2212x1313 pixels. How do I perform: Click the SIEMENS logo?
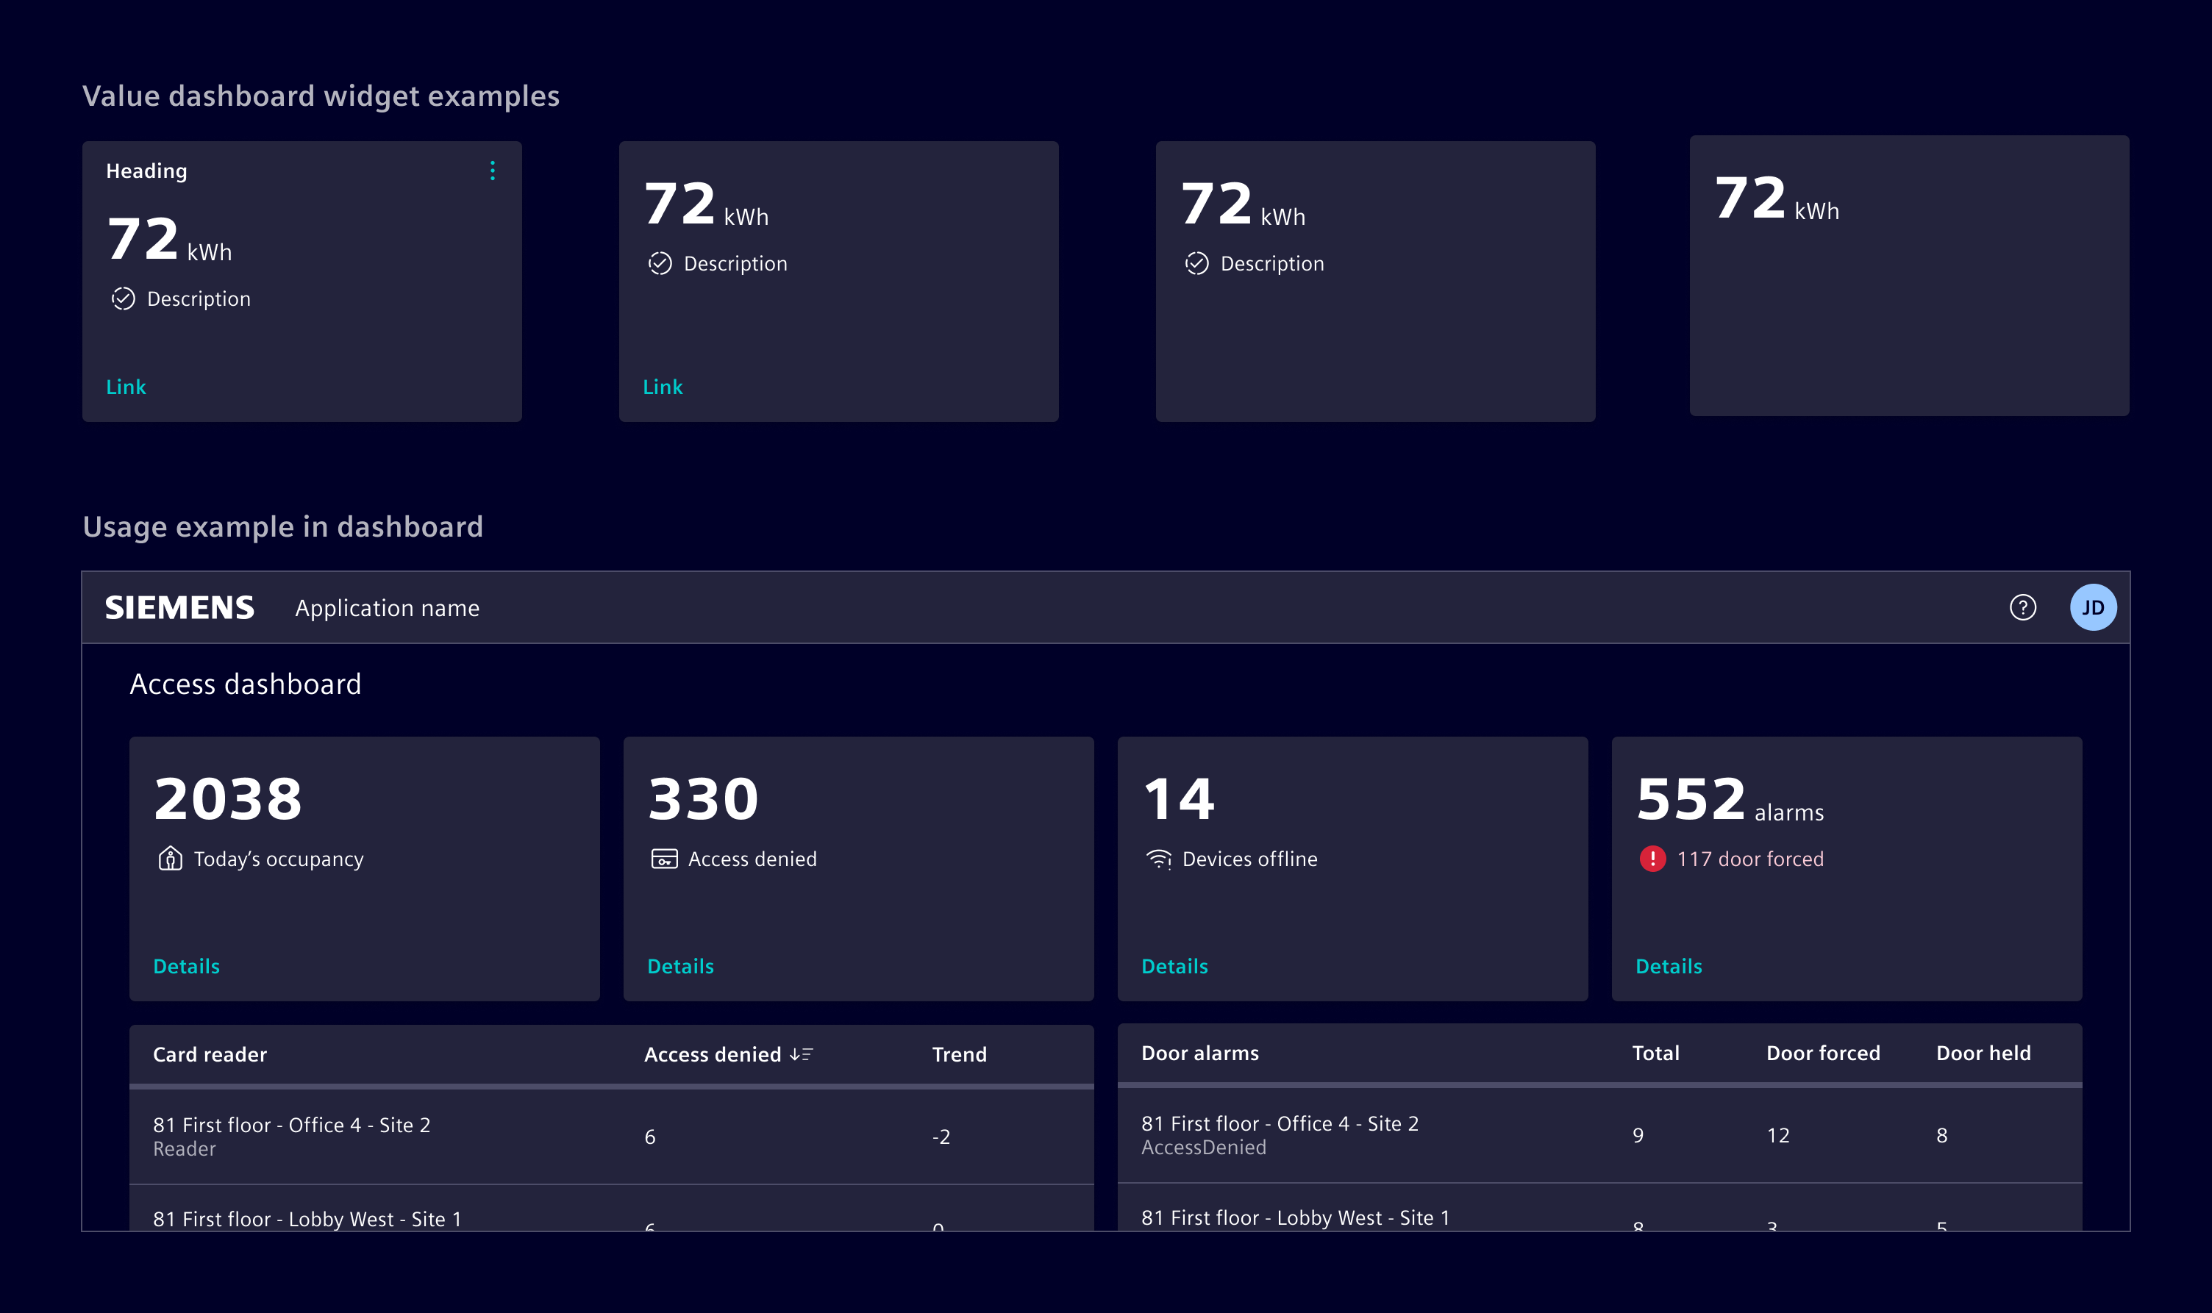179,607
